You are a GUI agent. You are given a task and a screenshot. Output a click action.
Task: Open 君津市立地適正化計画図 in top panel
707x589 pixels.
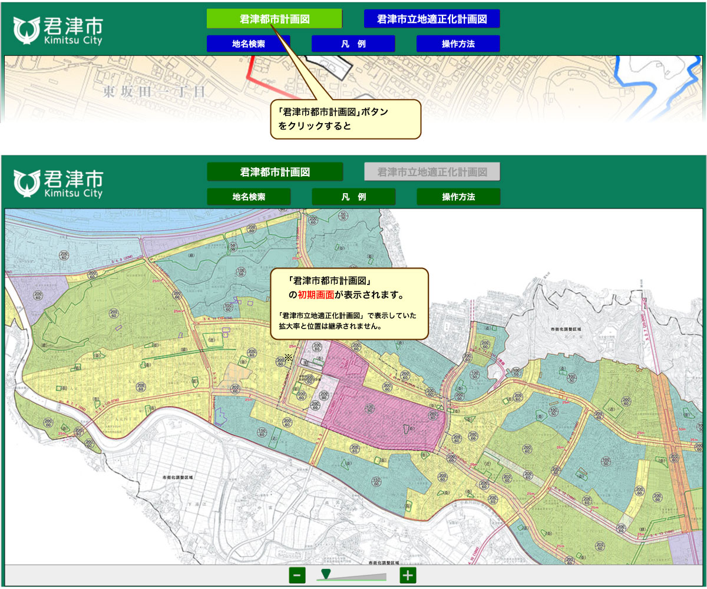coord(432,19)
